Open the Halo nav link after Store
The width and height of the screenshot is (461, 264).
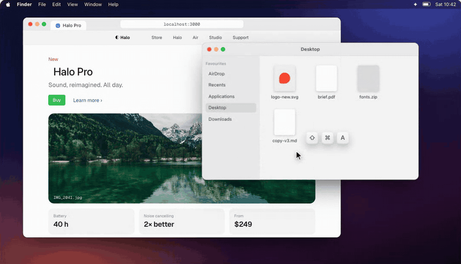pos(177,37)
